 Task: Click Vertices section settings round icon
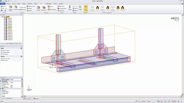coord(21,56)
